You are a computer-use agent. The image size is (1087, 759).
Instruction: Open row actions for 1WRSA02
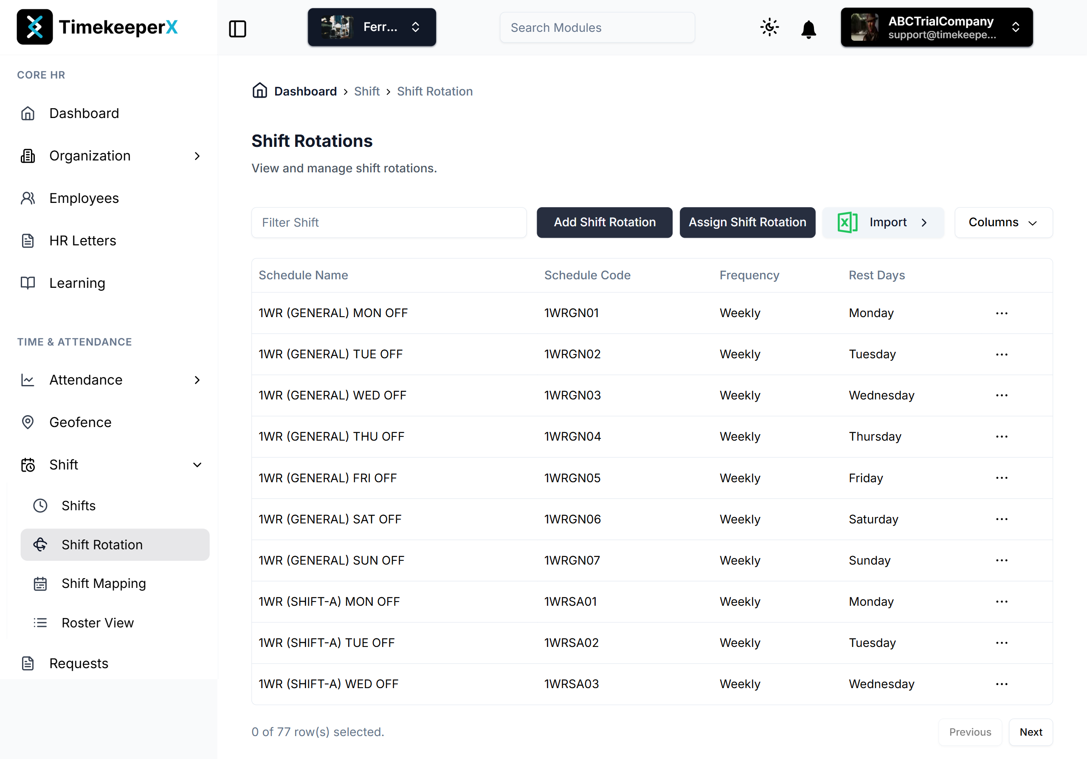pos(1001,643)
